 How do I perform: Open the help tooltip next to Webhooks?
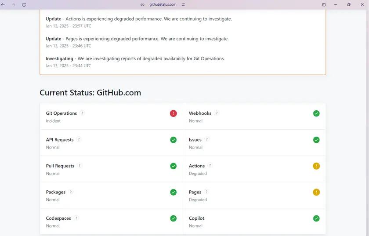217,113
